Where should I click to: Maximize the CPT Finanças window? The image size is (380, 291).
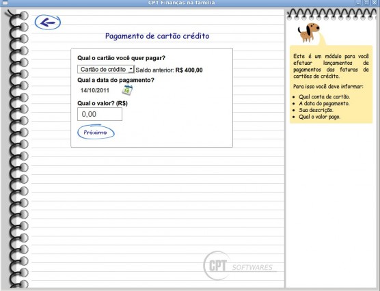click(366, 3)
